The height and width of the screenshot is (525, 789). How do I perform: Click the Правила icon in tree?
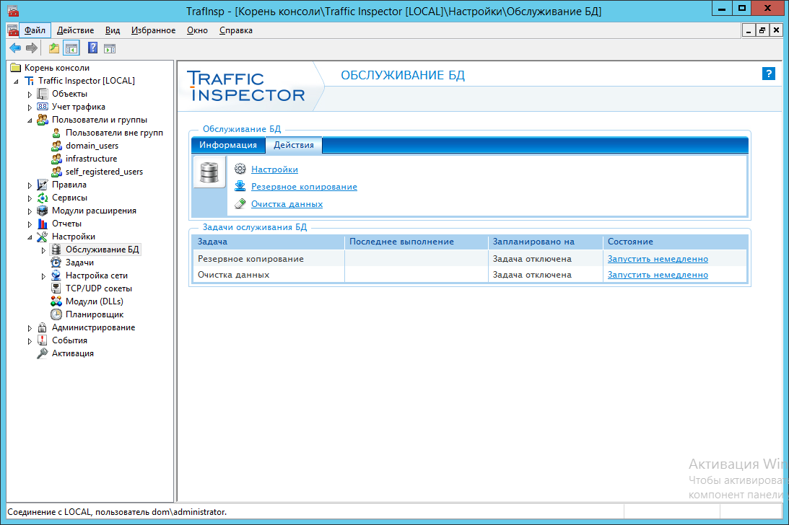pos(43,185)
